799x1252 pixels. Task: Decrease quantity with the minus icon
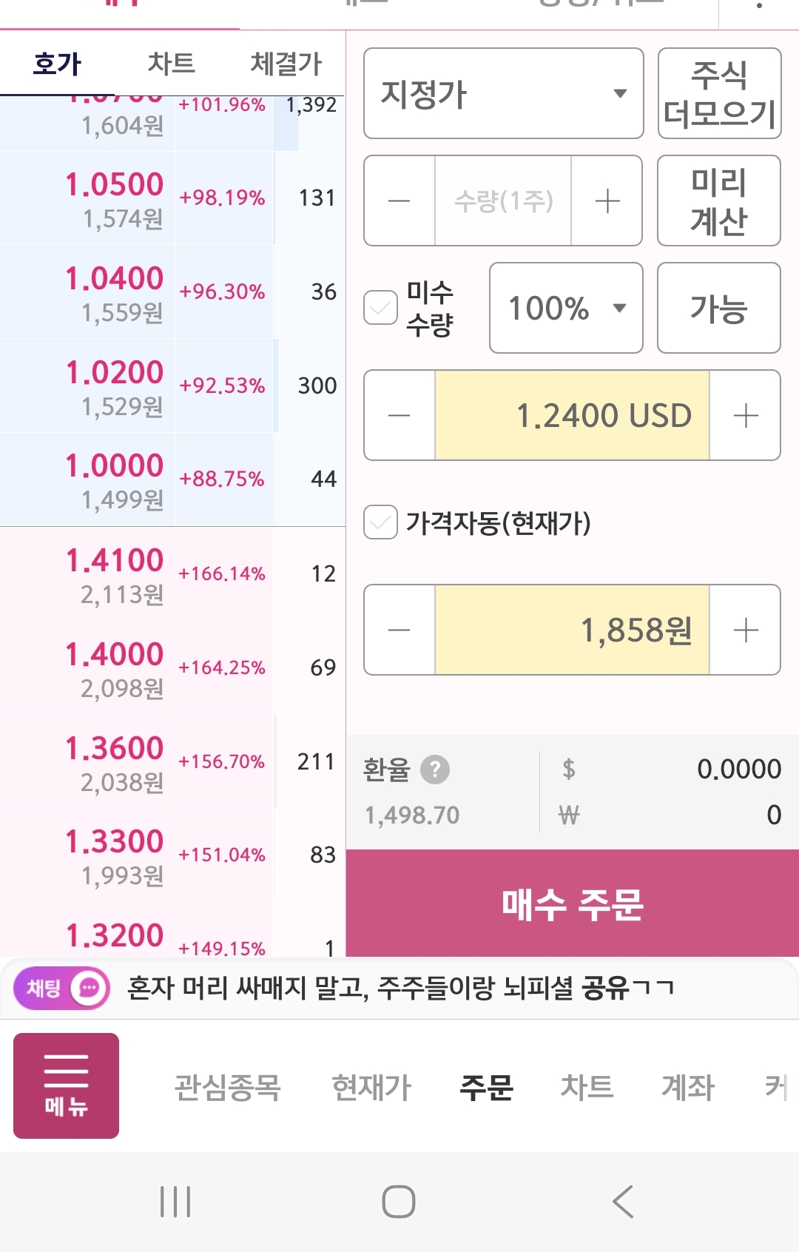pyautogui.click(x=399, y=201)
